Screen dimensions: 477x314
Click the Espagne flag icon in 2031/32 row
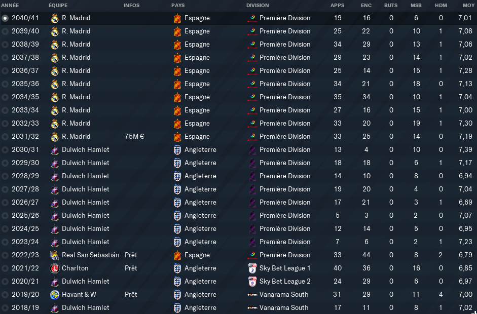pyautogui.click(x=177, y=136)
